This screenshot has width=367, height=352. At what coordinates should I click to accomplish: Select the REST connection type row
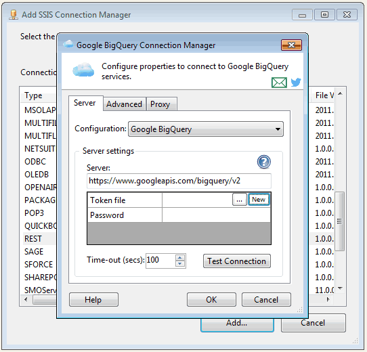(x=39, y=239)
